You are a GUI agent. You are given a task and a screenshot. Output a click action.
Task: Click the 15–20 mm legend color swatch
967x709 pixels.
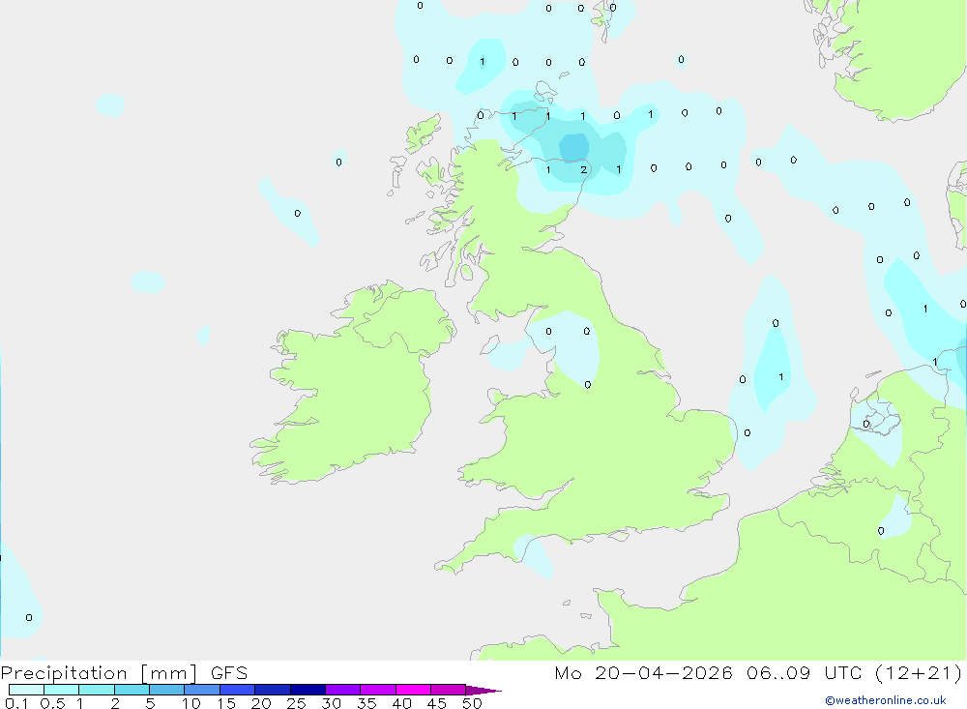point(238,690)
